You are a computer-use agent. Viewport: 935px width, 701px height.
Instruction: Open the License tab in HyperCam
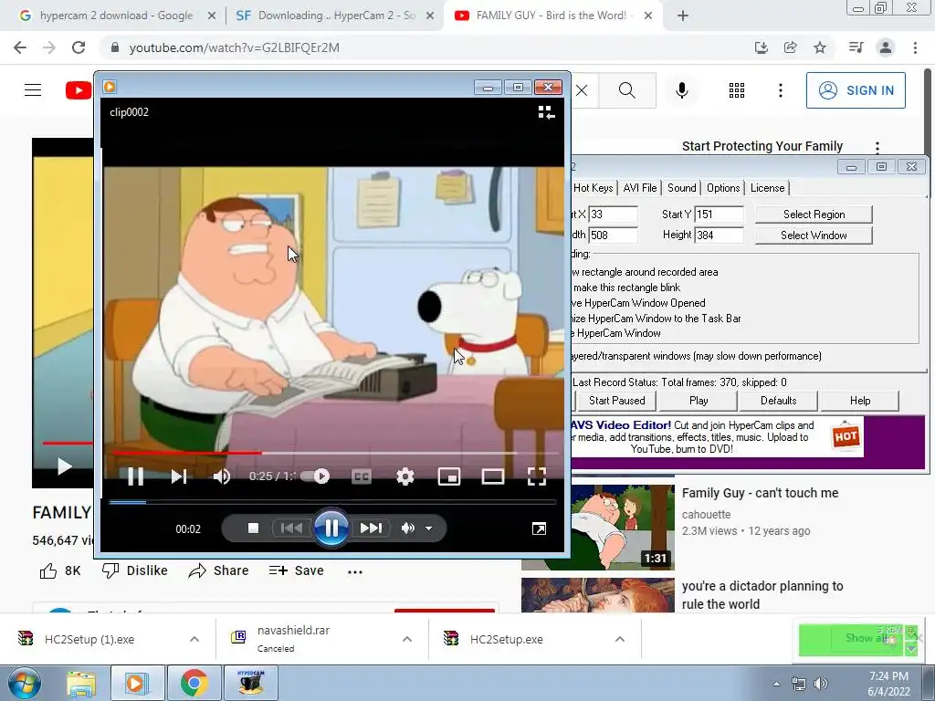[767, 188]
